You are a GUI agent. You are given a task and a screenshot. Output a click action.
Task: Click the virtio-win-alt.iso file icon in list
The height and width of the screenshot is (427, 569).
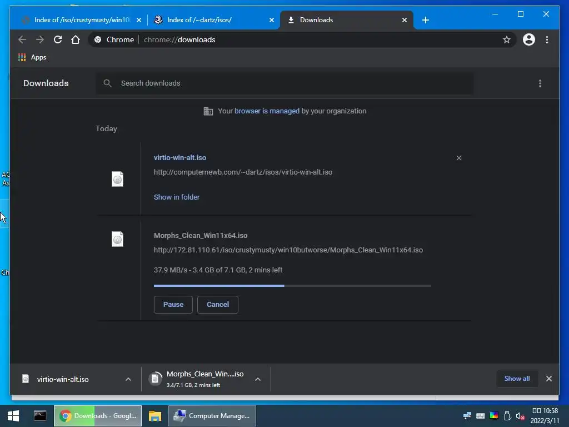[x=118, y=179]
